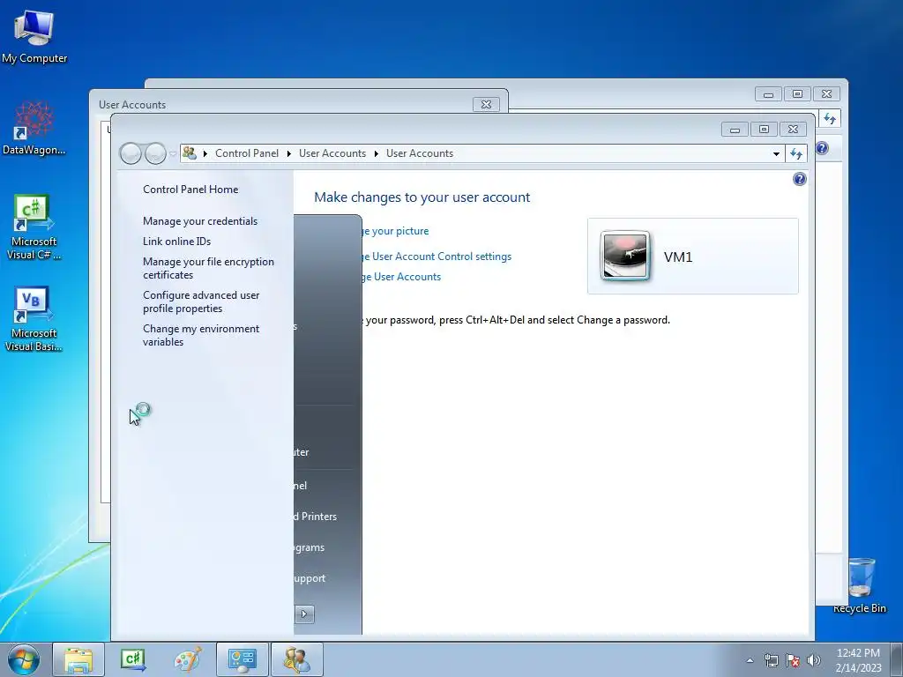Open Change User Account Control settings
Viewport: 903px width, 677px height.
[437, 257]
